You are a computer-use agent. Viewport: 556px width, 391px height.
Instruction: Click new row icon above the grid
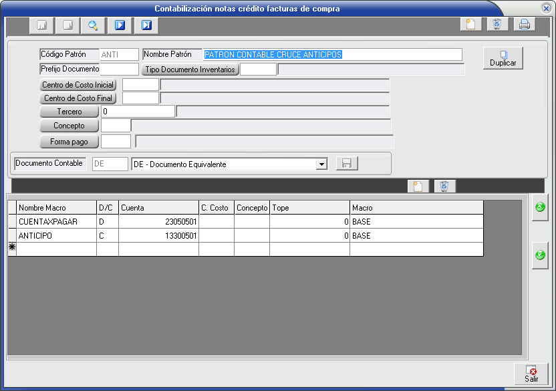pos(418,186)
